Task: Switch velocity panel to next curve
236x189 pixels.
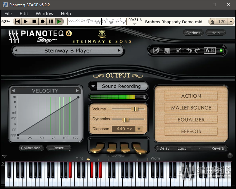Action: coord(77,91)
